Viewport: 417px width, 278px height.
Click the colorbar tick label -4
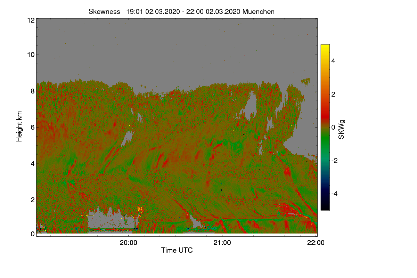(334, 194)
